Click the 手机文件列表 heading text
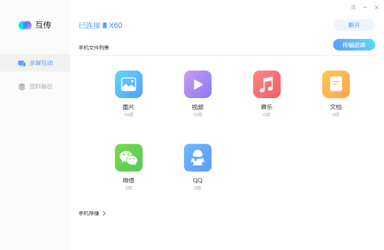The image size is (384, 250). pos(94,48)
